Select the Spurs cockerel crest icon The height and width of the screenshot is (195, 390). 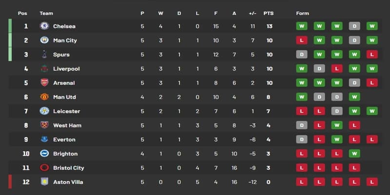(44, 54)
